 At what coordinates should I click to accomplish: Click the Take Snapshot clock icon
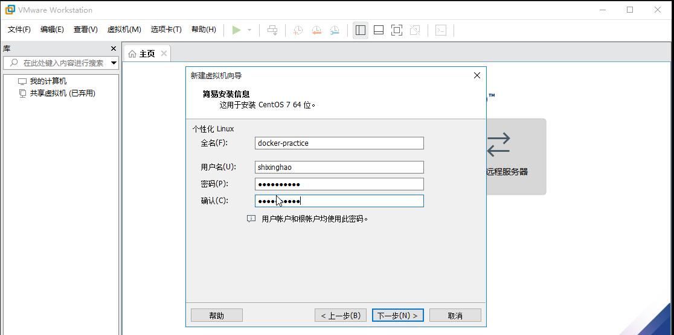(298, 30)
